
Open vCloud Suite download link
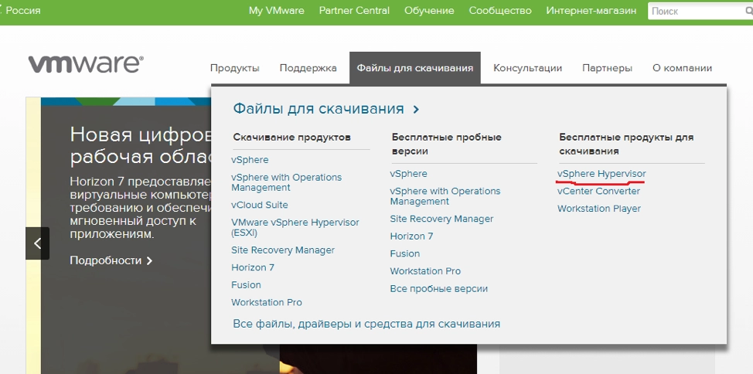pos(259,205)
